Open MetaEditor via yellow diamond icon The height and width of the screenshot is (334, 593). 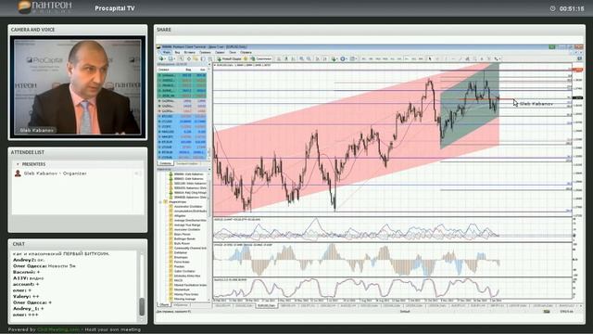(x=246, y=58)
